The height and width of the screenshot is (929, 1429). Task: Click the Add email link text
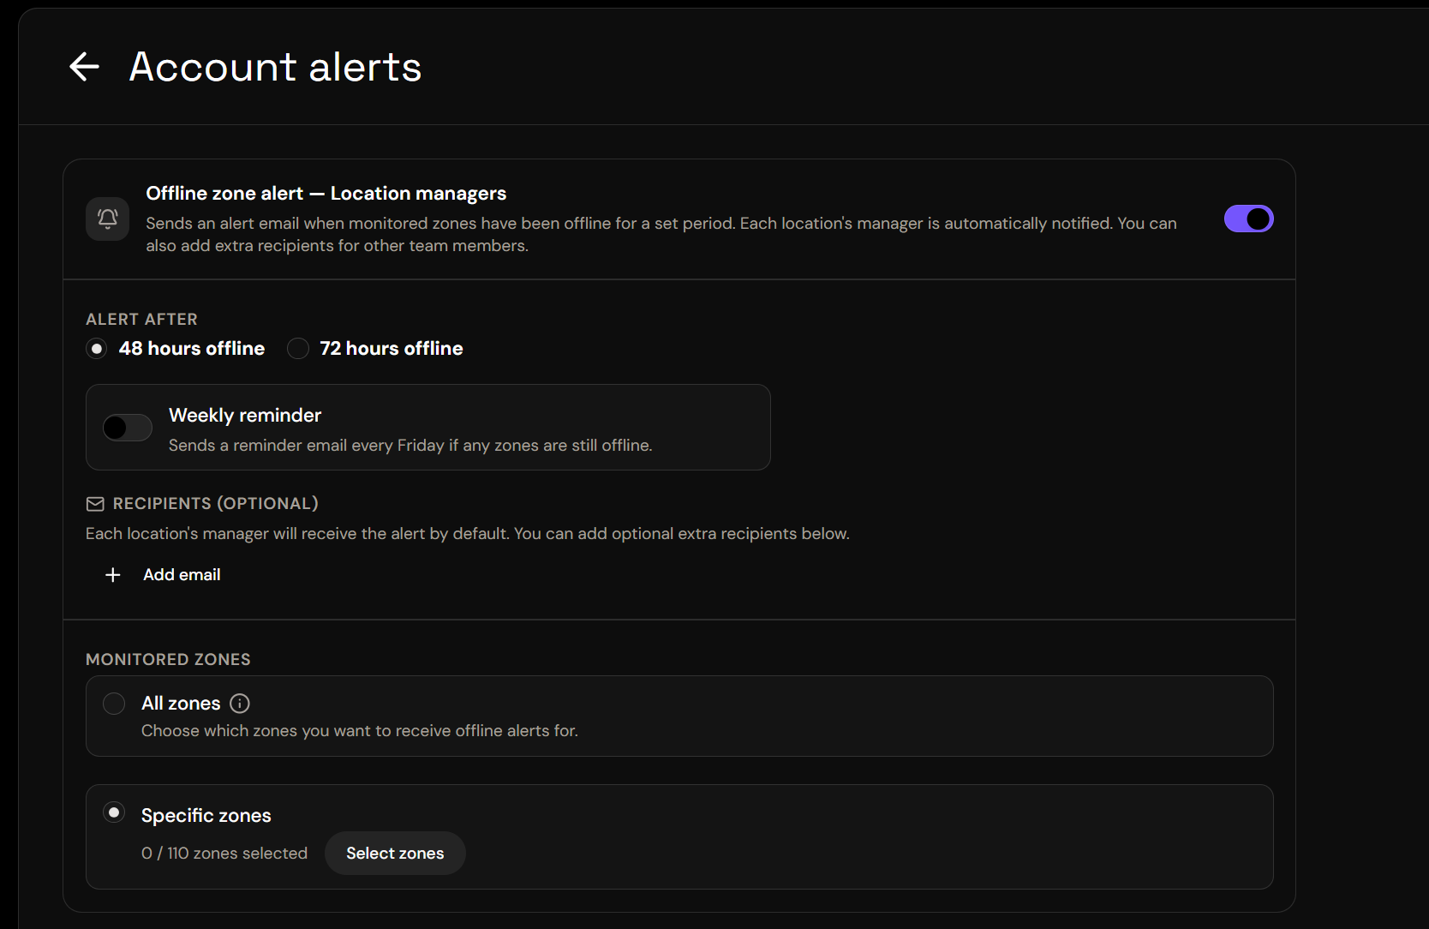[x=182, y=575]
